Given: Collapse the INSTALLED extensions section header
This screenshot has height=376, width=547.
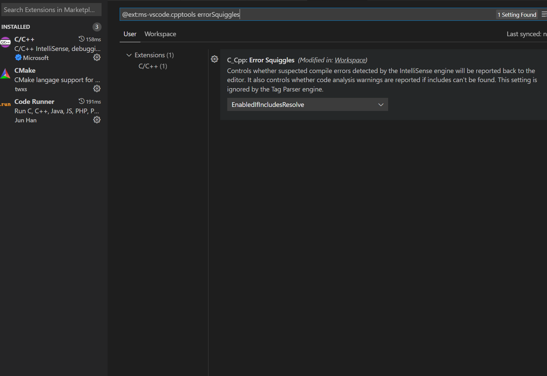Looking at the screenshot, I should [x=16, y=27].
